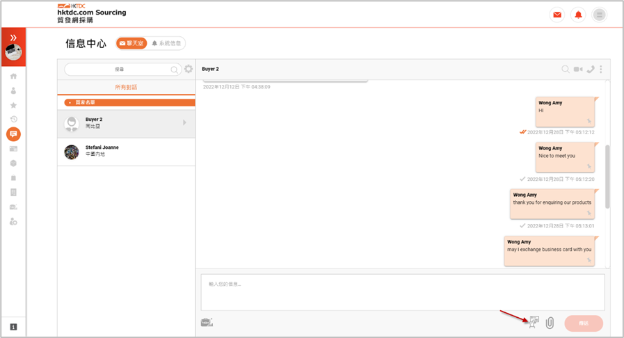Click the message input text box
Image resolution: width=624 pixels, height=338 pixels.
click(402, 292)
